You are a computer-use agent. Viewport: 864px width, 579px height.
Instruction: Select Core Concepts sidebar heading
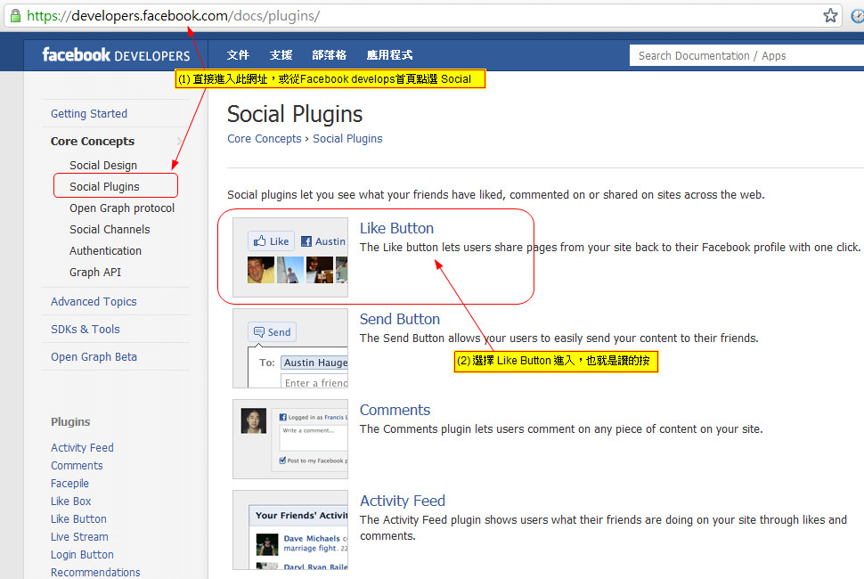93,141
